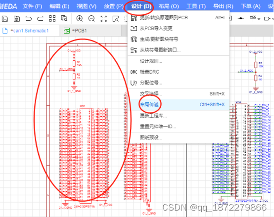
Task: Open the 编辑 (E) menu
Action: point(59,6)
